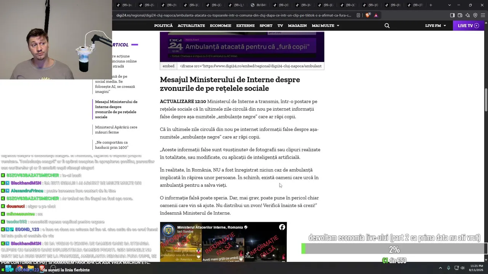The width and height of the screenshot is (488, 274).
Task: Open the LIVE TV button
Action: point(468,25)
